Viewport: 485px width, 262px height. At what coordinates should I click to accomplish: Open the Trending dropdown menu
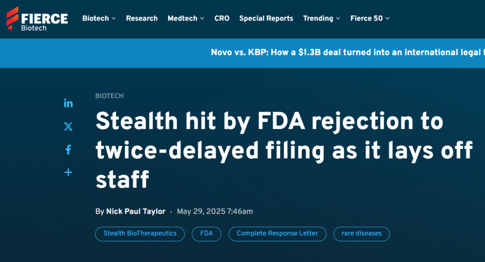(321, 18)
